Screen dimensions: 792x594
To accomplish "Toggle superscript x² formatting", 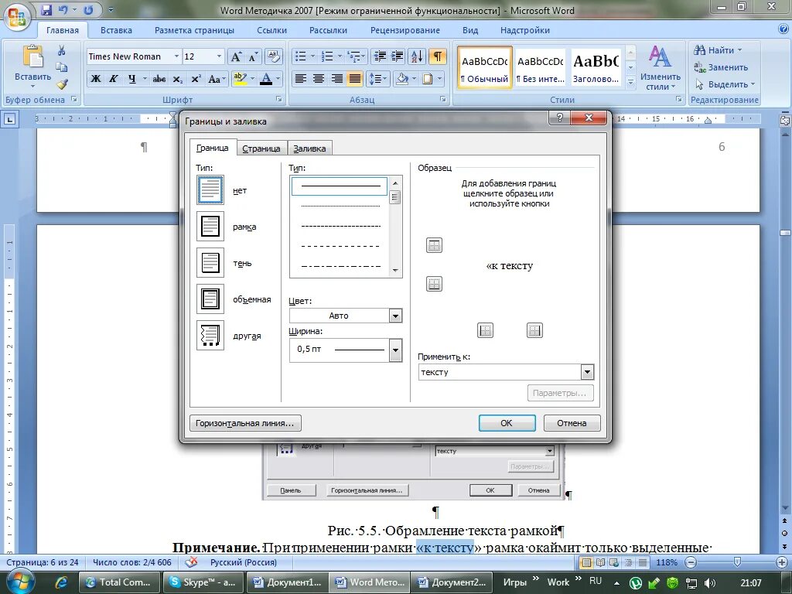I will 196,79.
